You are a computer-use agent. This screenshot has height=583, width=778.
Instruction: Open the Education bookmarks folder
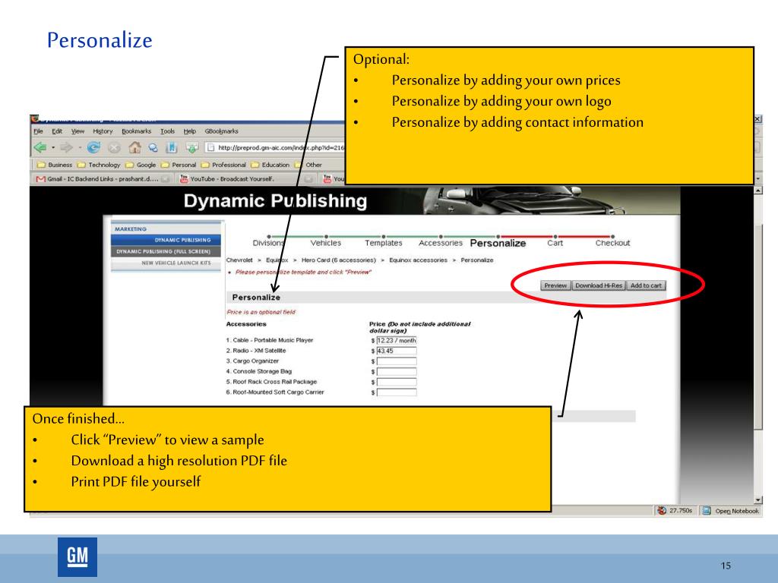270,165
